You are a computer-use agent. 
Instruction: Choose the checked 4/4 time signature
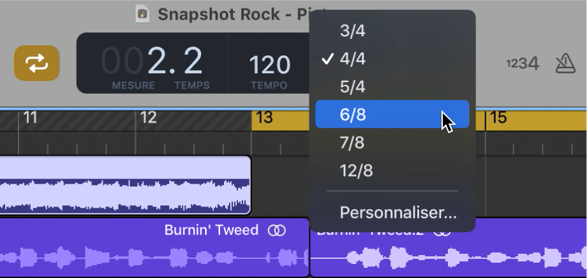point(353,59)
